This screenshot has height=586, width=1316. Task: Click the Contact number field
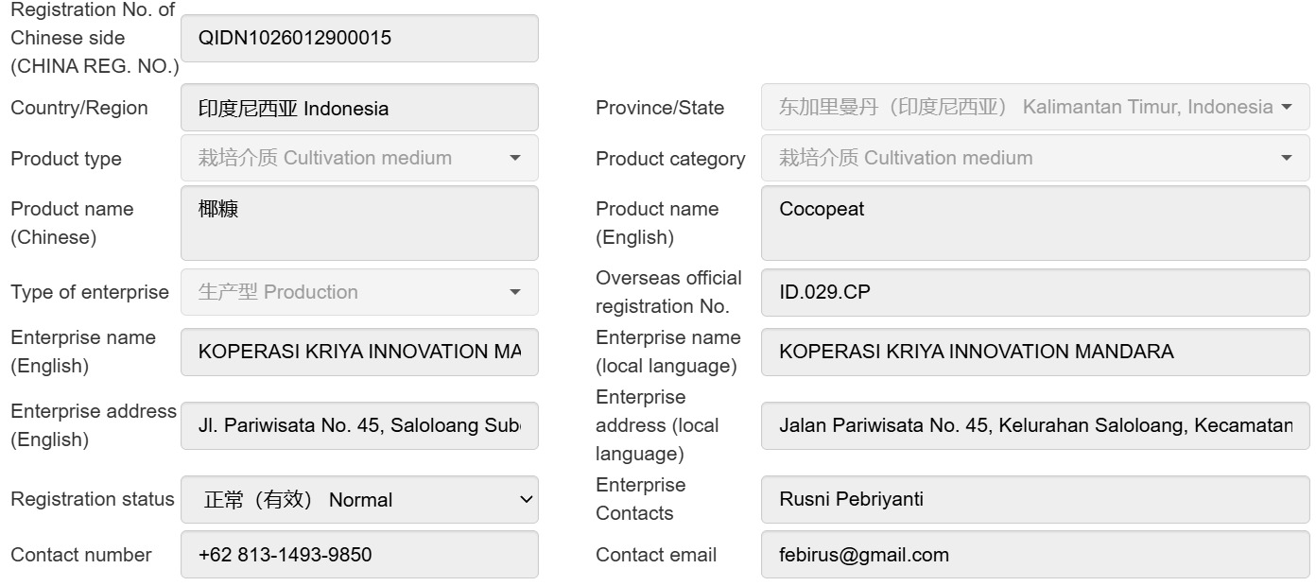point(359,554)
